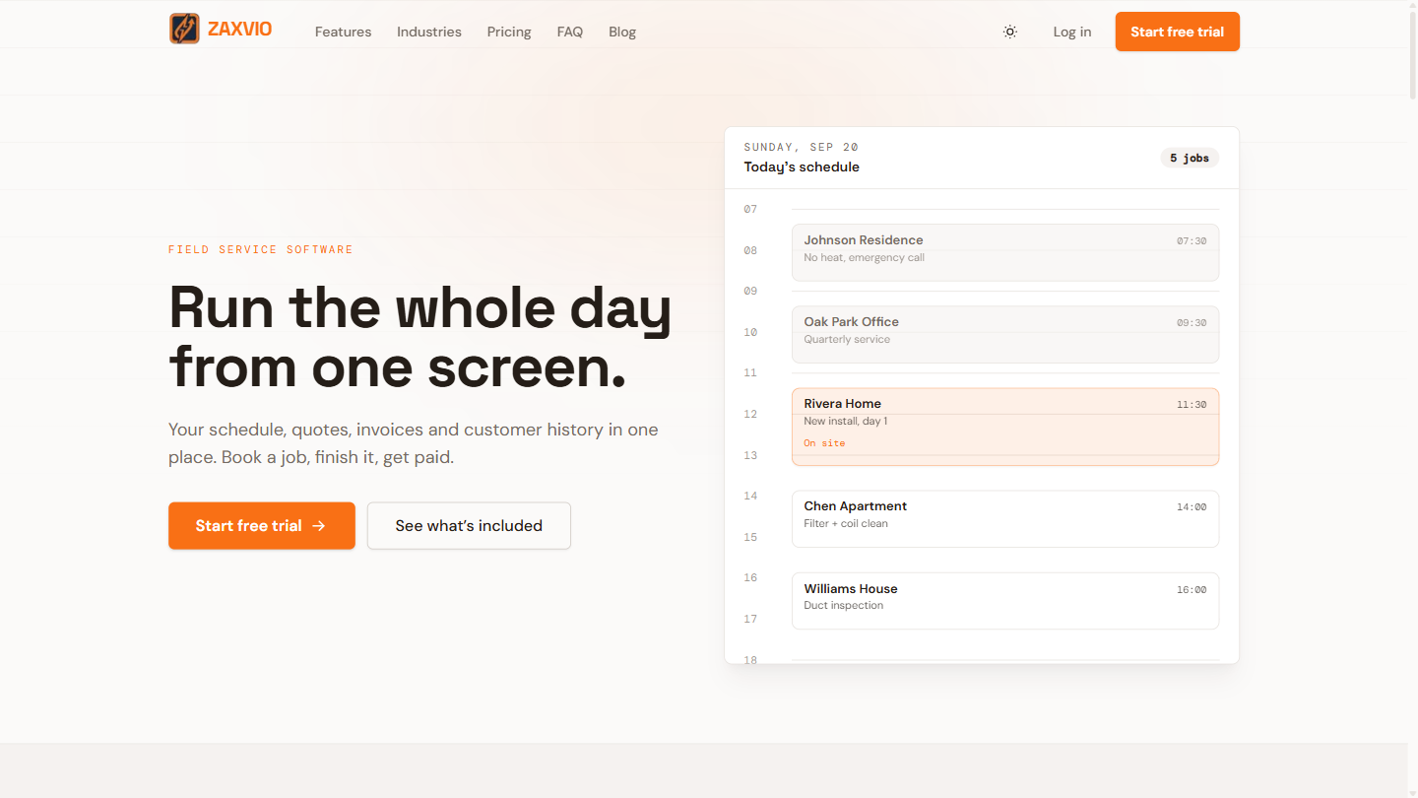Viewport: 1418px width, 798px height.
Task: Click Start free trial in the header
Action: pyautogui.click(x=1178, y=32)
